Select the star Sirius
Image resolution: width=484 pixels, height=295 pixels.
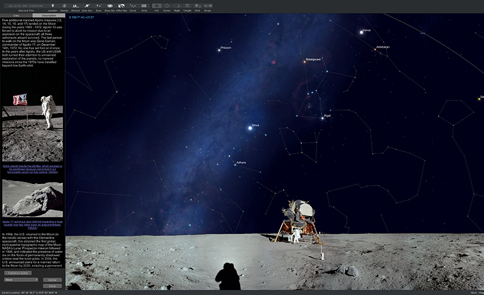click(x=250, y=128)
